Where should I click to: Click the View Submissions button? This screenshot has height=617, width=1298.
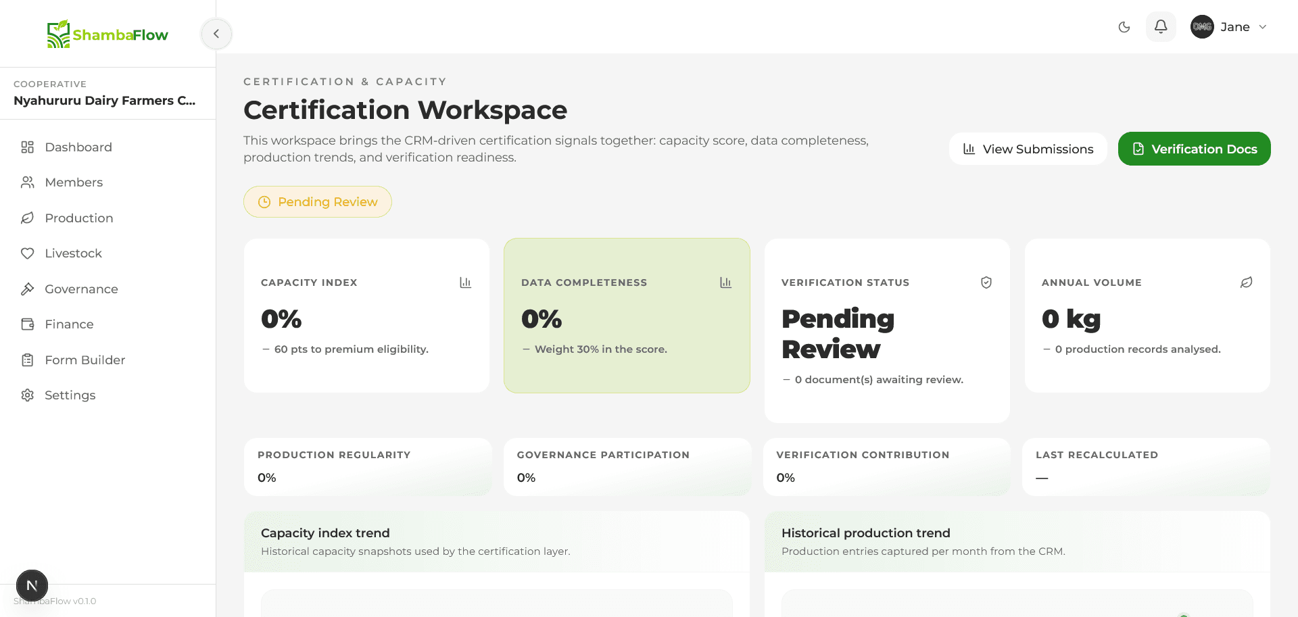point(1028,149)
